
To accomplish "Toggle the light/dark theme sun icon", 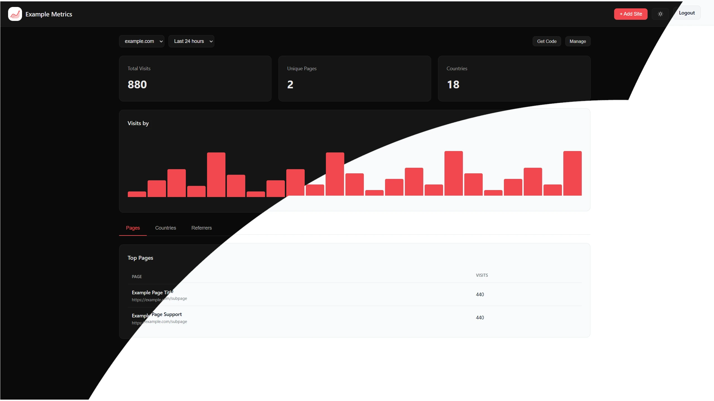I will 660,14.
